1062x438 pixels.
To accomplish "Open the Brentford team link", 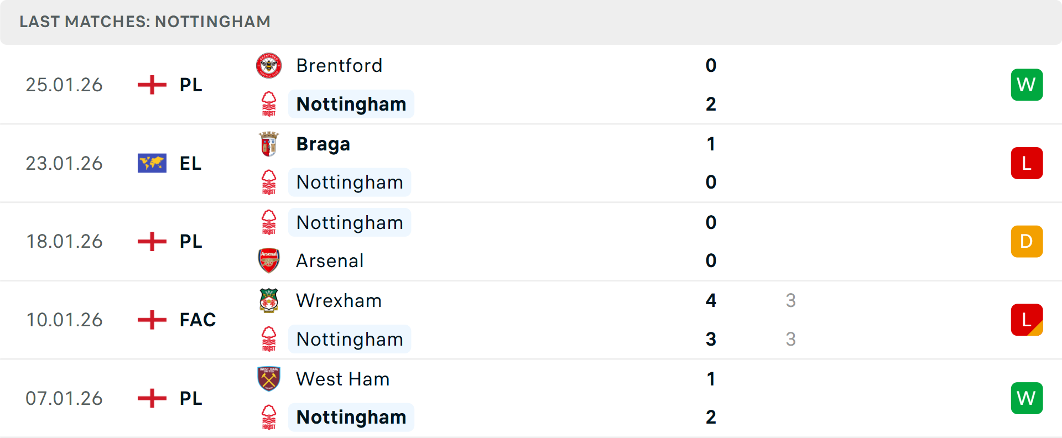I will 339,66.
